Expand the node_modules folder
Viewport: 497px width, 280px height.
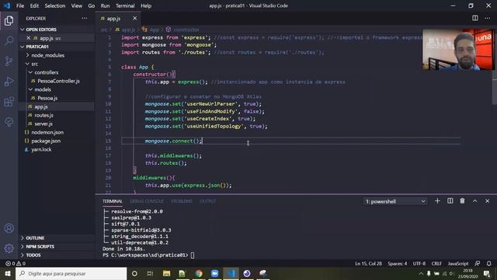(x=47, y=55)
